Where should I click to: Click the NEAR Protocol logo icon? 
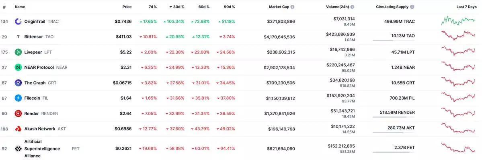click(x=18, y=68)
